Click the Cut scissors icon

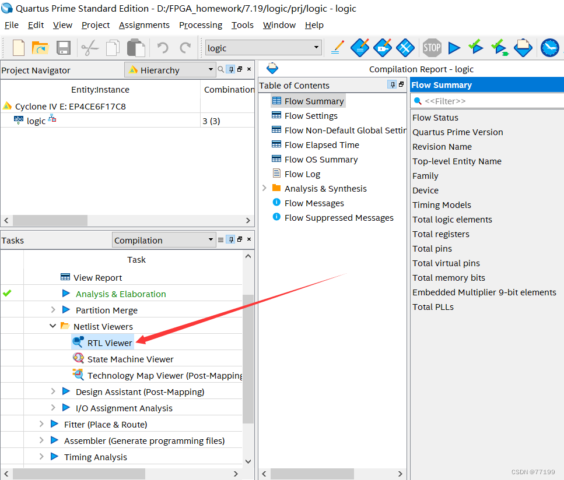click(90, 48)
